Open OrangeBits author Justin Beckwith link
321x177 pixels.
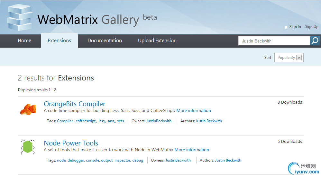209,121
